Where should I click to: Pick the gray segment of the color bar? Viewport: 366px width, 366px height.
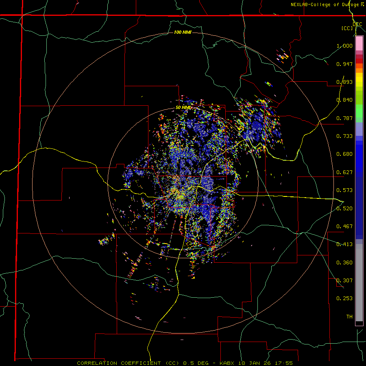(359, 283)
